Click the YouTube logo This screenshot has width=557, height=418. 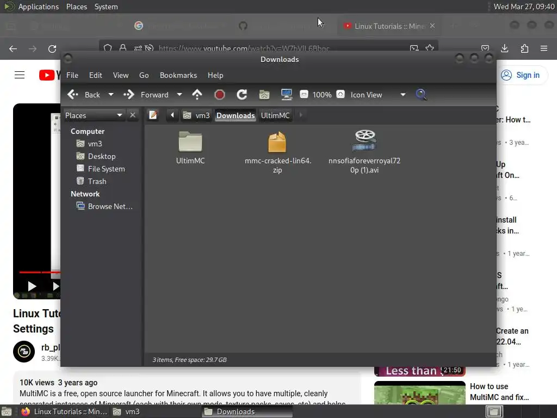coord(49,75)
